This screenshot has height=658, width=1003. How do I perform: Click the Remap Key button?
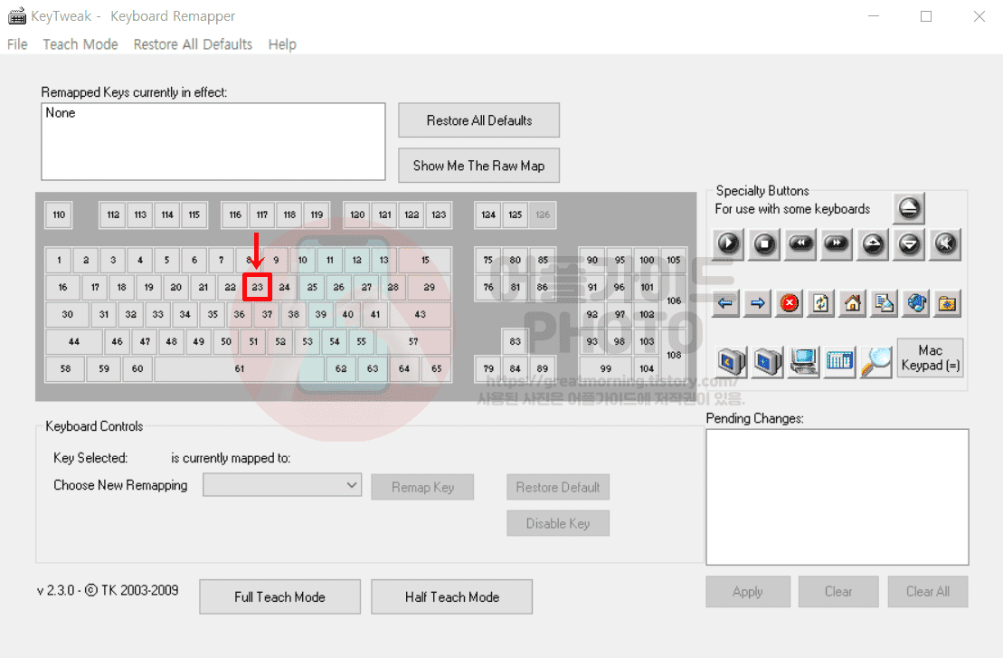(423, 487)
